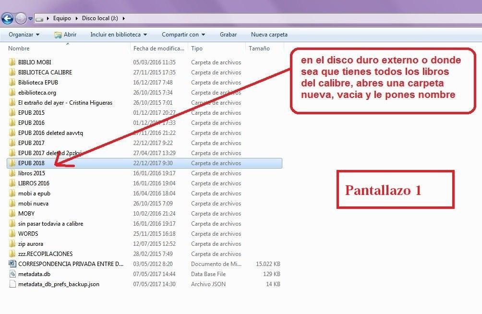Click the zzz.RECOPILACIONES folder icon
Viewport: 482px width, 314px height.
point(12,254)
